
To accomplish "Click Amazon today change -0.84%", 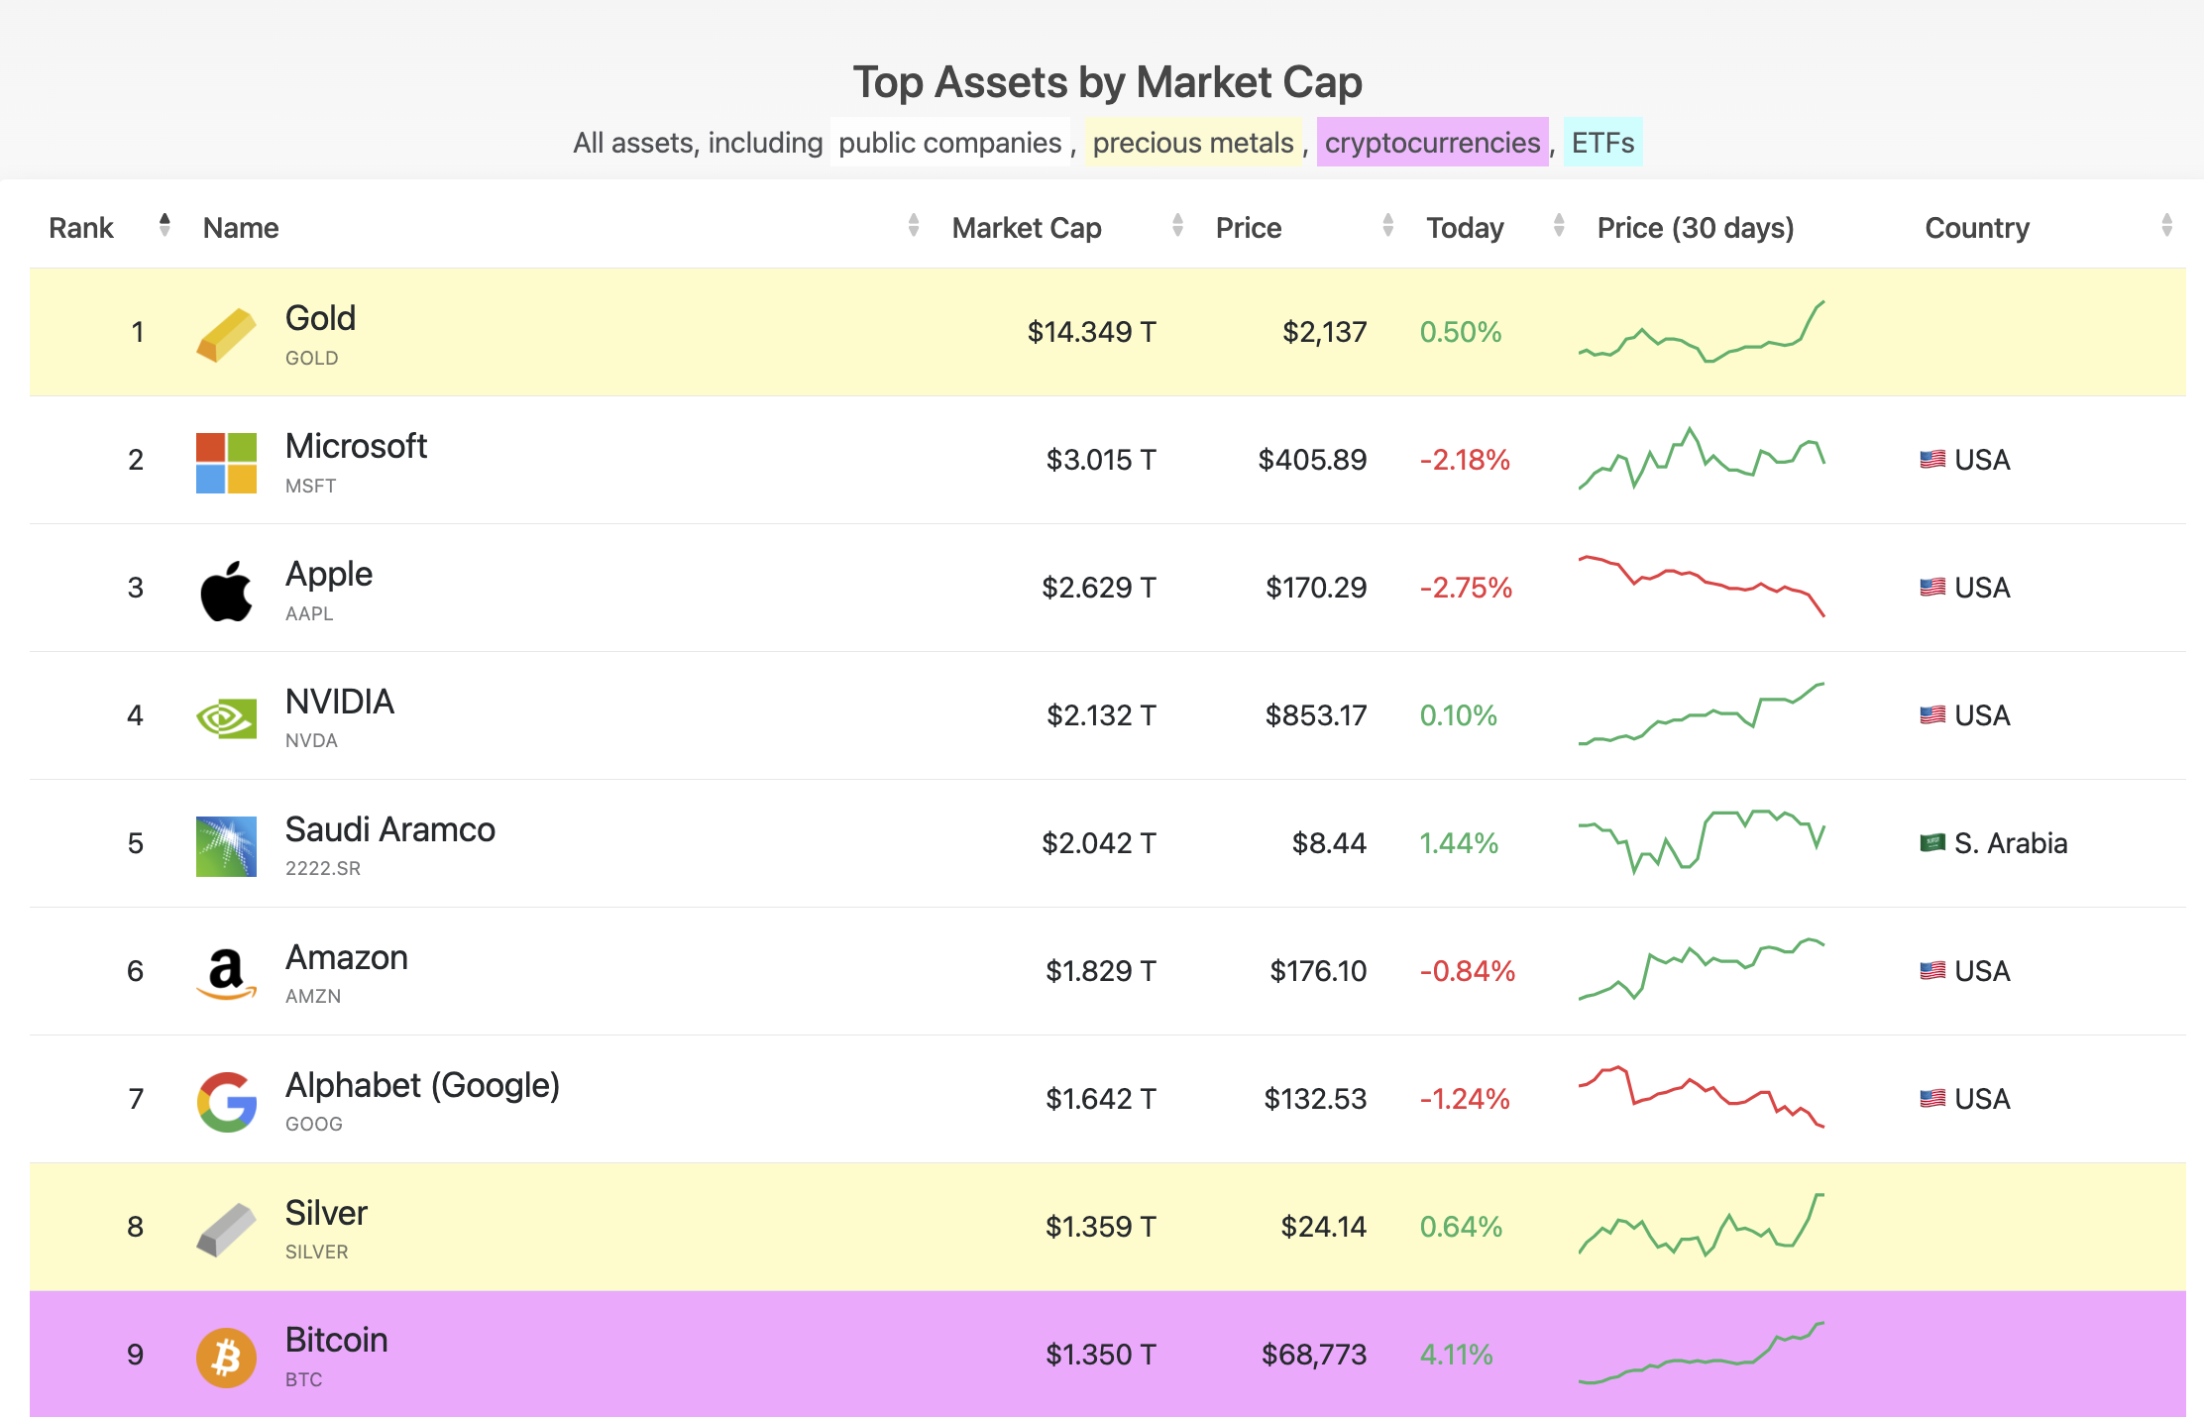I will 1468,971.
